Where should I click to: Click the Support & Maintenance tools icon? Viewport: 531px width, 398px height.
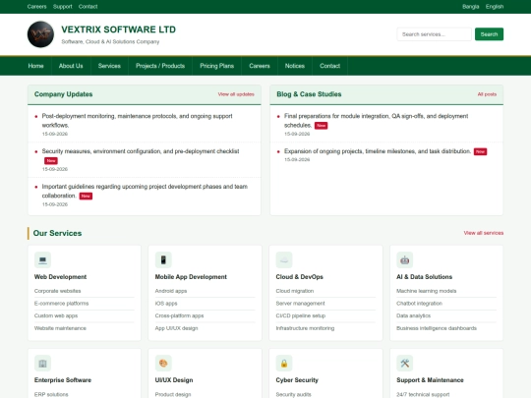[x=405, y=364]
